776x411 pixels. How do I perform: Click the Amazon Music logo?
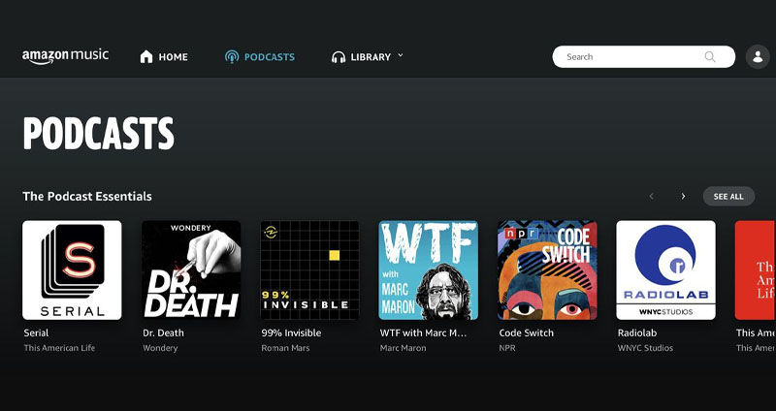65,56
